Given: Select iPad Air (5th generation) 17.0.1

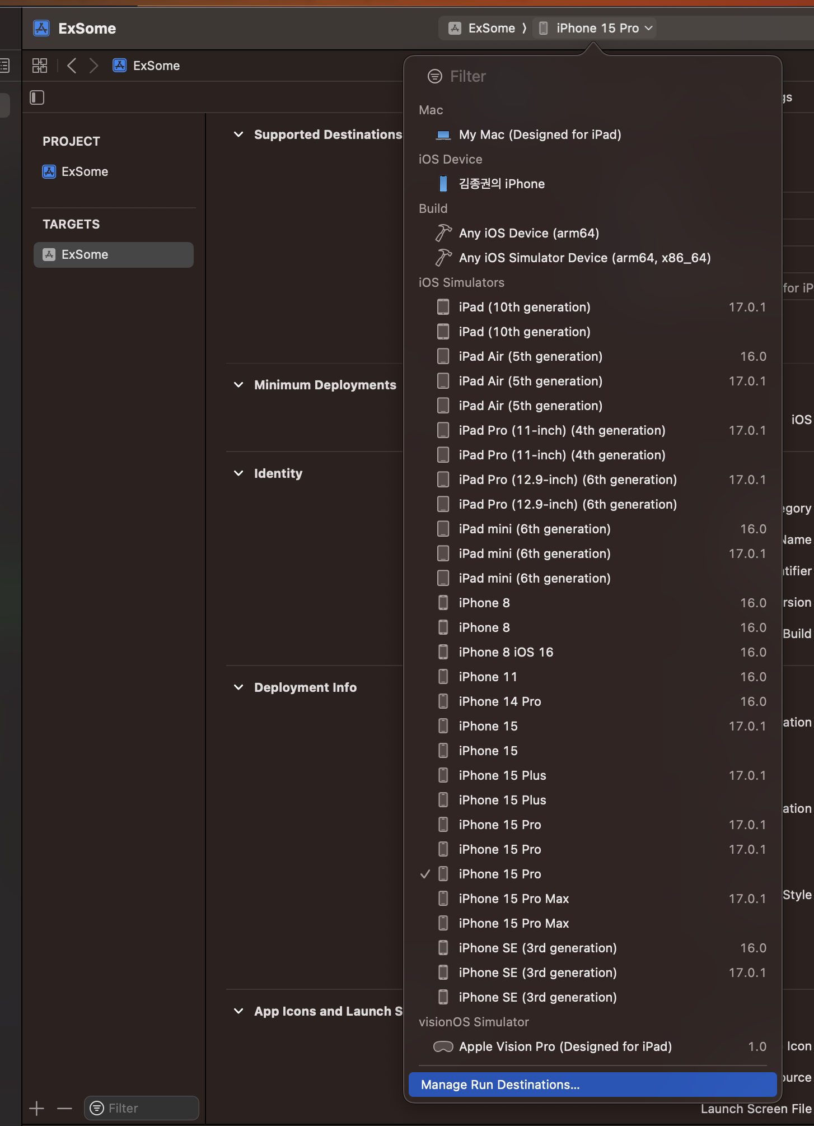Looking at the screenshot, I should 593,381.
